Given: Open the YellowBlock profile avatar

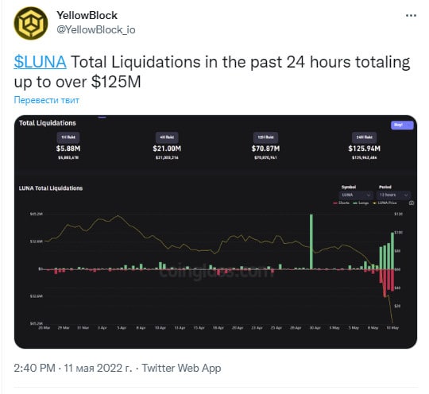Looking at the screenshot, I should click(31, 23).
